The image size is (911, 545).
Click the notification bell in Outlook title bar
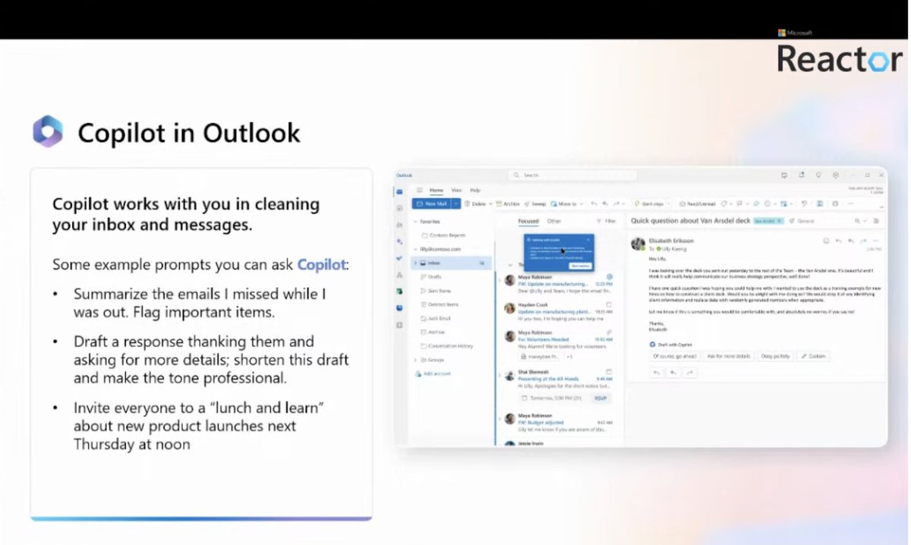click(802, 175)
